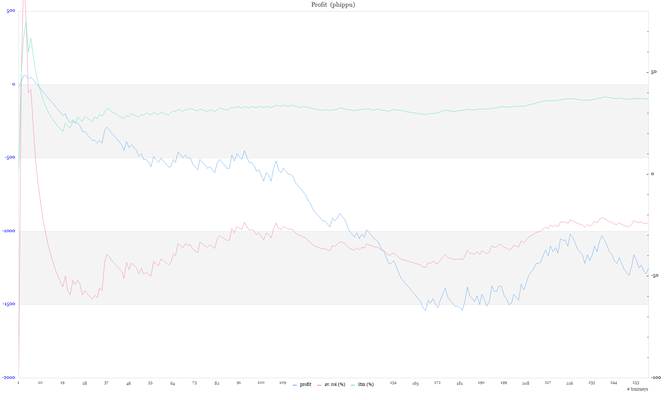Image resolution: width=667 pixels, height=400 pixels.
Task: Click x-axis tick labeled 226
Action: click(570, 383)
